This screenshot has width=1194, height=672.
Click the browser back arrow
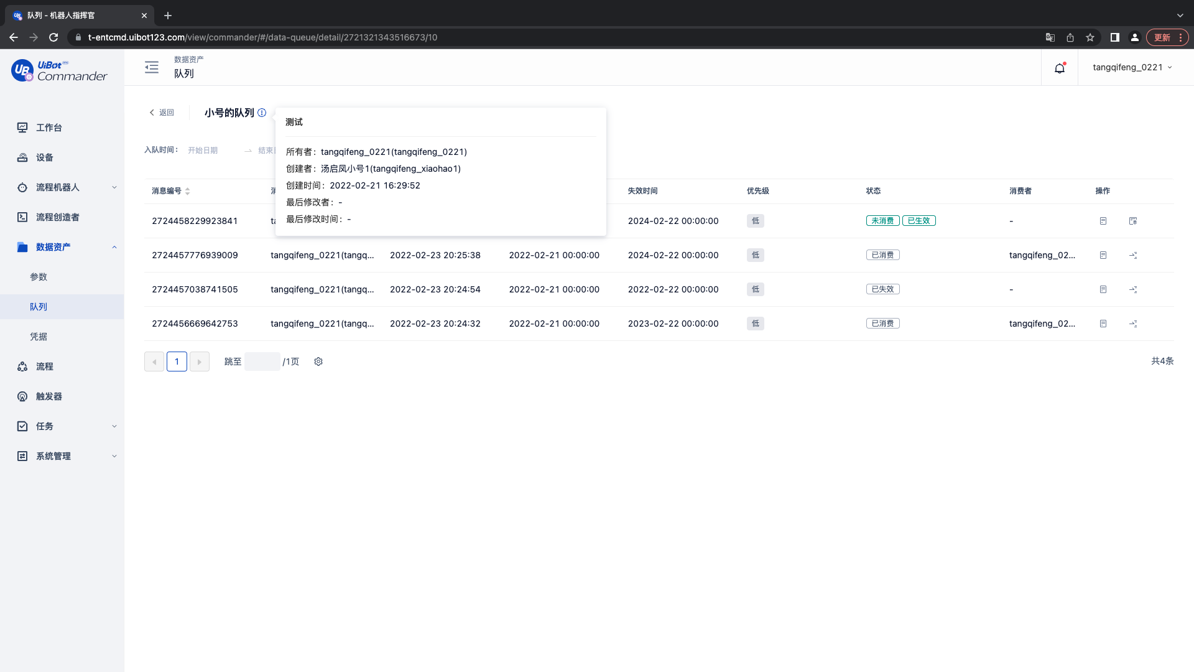14,37
